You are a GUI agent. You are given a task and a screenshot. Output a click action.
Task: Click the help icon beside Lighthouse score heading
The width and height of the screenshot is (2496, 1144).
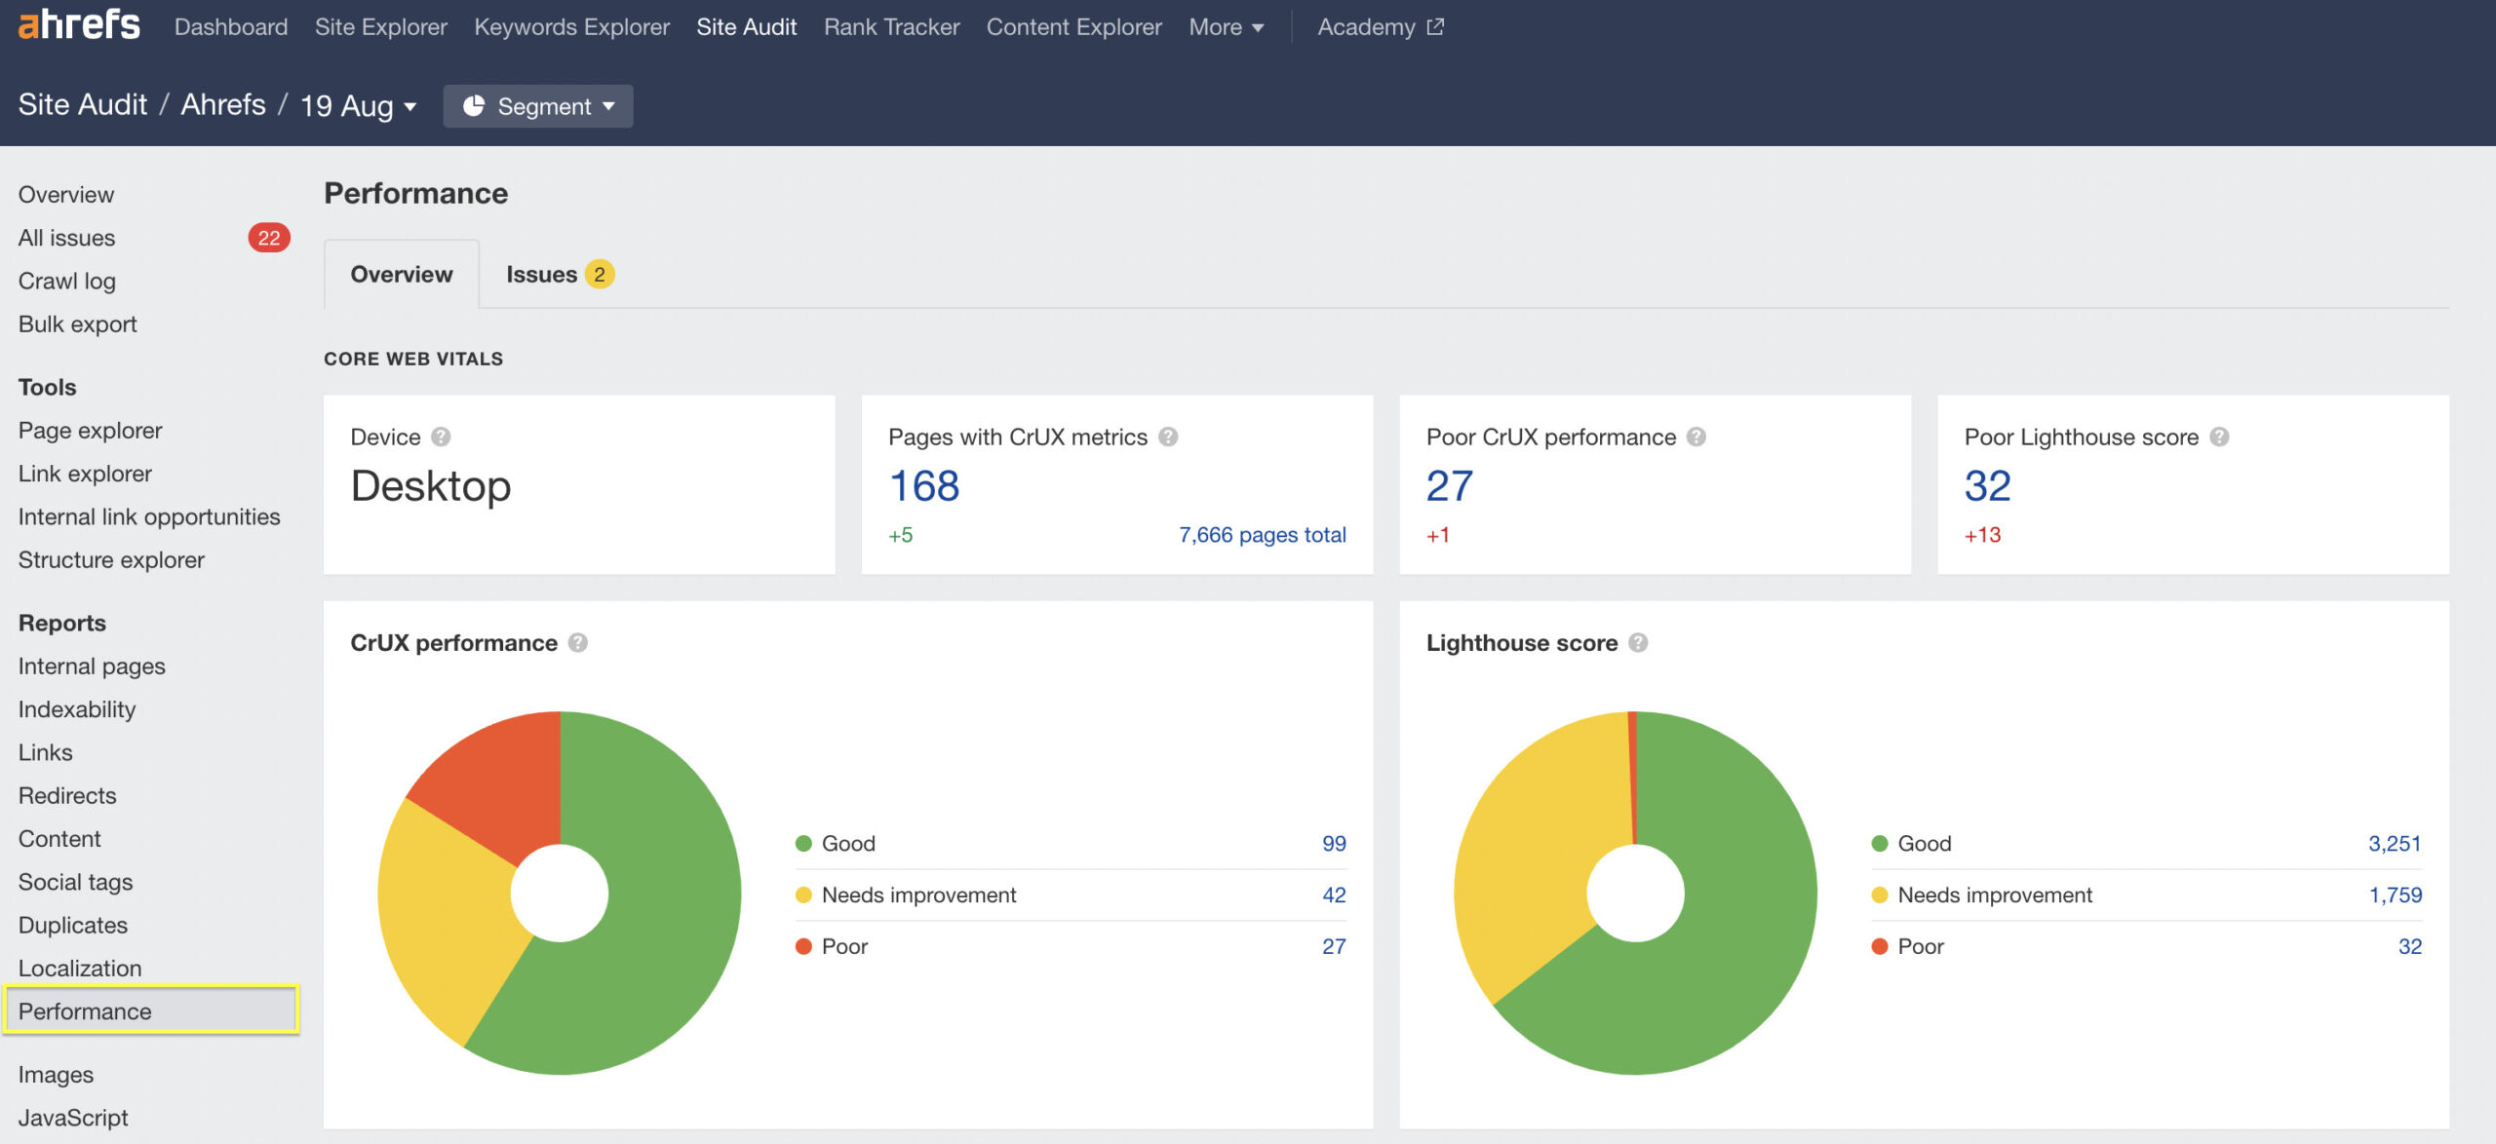[1638, 642]
